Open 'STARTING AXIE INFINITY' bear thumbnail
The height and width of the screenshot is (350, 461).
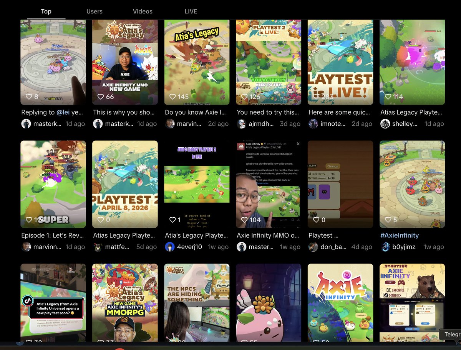(x=412, y=303)
